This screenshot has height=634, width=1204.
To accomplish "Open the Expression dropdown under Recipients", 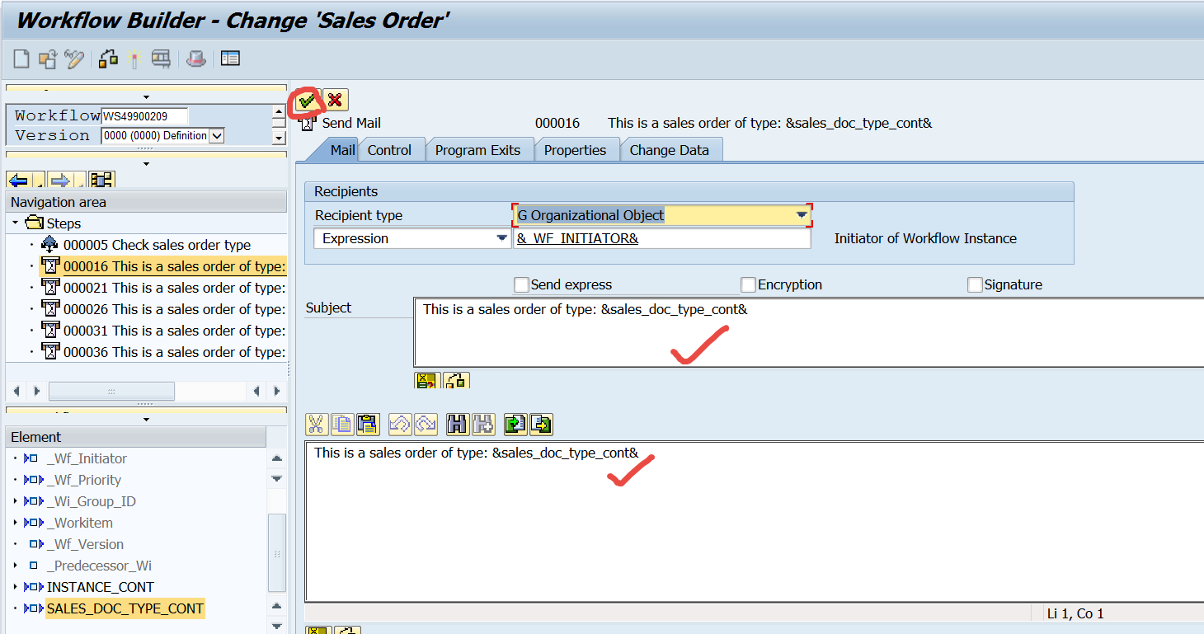I will 501,237.
